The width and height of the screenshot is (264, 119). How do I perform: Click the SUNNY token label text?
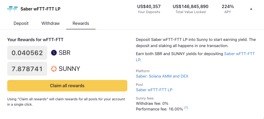(69, 69)
